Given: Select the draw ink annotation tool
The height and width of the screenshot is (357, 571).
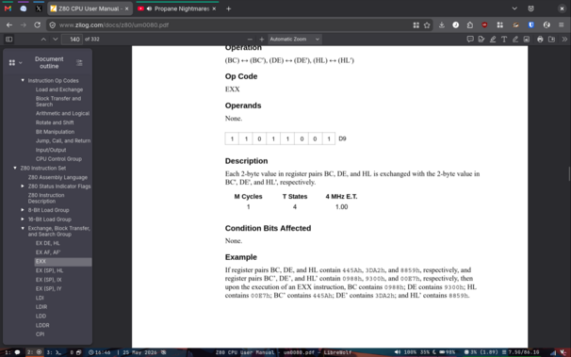Looking at the screenshot, I should pos(515,39).
